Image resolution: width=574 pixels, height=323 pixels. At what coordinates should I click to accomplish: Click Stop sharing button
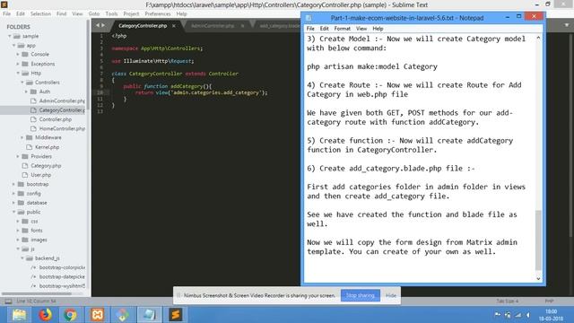pyautogui.click(x=361, y=295)
